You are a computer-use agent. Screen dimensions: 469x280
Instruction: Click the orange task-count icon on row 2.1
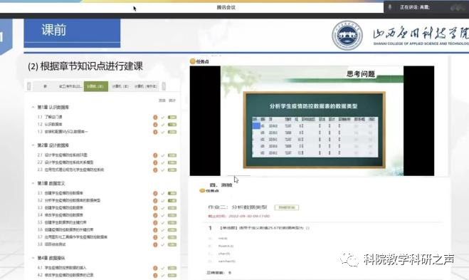[x=155, y=155]
